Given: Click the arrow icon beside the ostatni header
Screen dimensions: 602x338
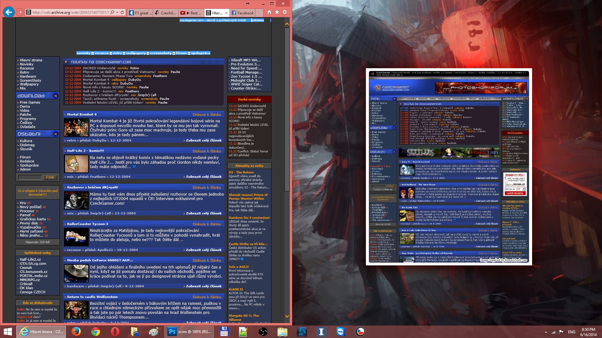Looking at the screenshot, I should [x=55, y=134].
